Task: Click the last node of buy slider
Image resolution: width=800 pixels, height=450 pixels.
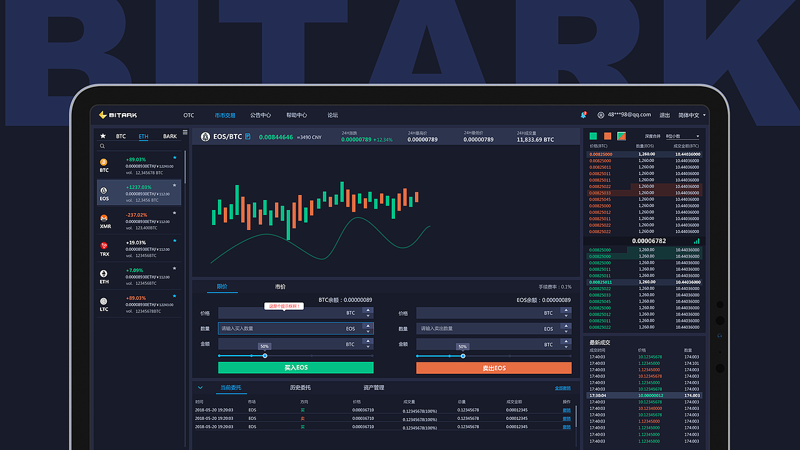Action: click(372, 356)
